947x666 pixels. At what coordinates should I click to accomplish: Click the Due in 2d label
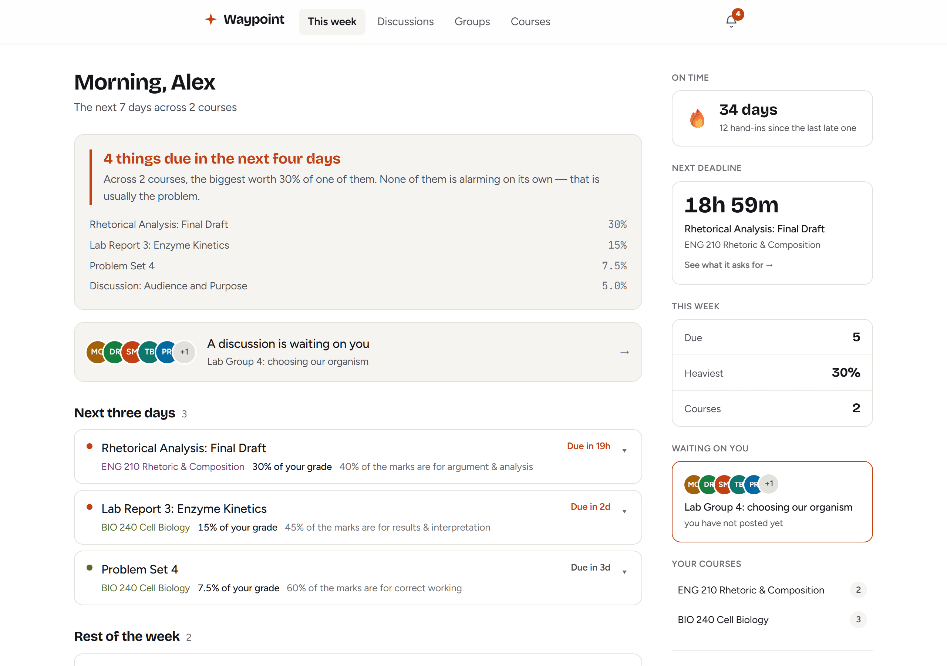pyautogui.click(x=590, y=507)
